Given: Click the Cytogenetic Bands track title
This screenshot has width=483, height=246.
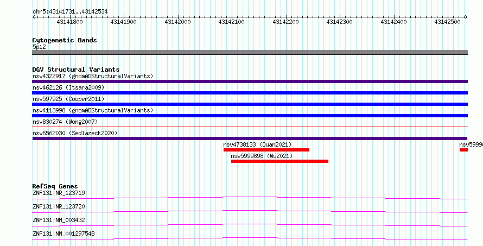Looking at the screenshot, I should tap(65, 40).
